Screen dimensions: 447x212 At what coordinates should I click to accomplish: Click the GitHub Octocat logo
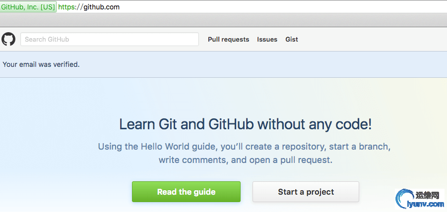point(8,39)
